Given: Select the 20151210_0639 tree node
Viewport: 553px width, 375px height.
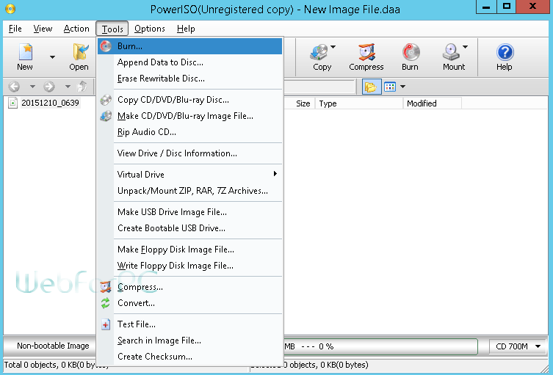Looking at the screenshot, I should 50,103.
